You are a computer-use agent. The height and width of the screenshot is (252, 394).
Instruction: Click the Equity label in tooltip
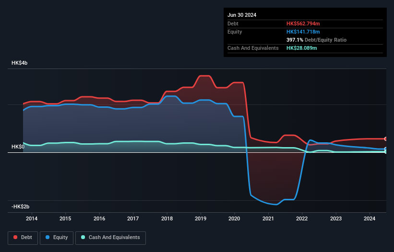235,32
